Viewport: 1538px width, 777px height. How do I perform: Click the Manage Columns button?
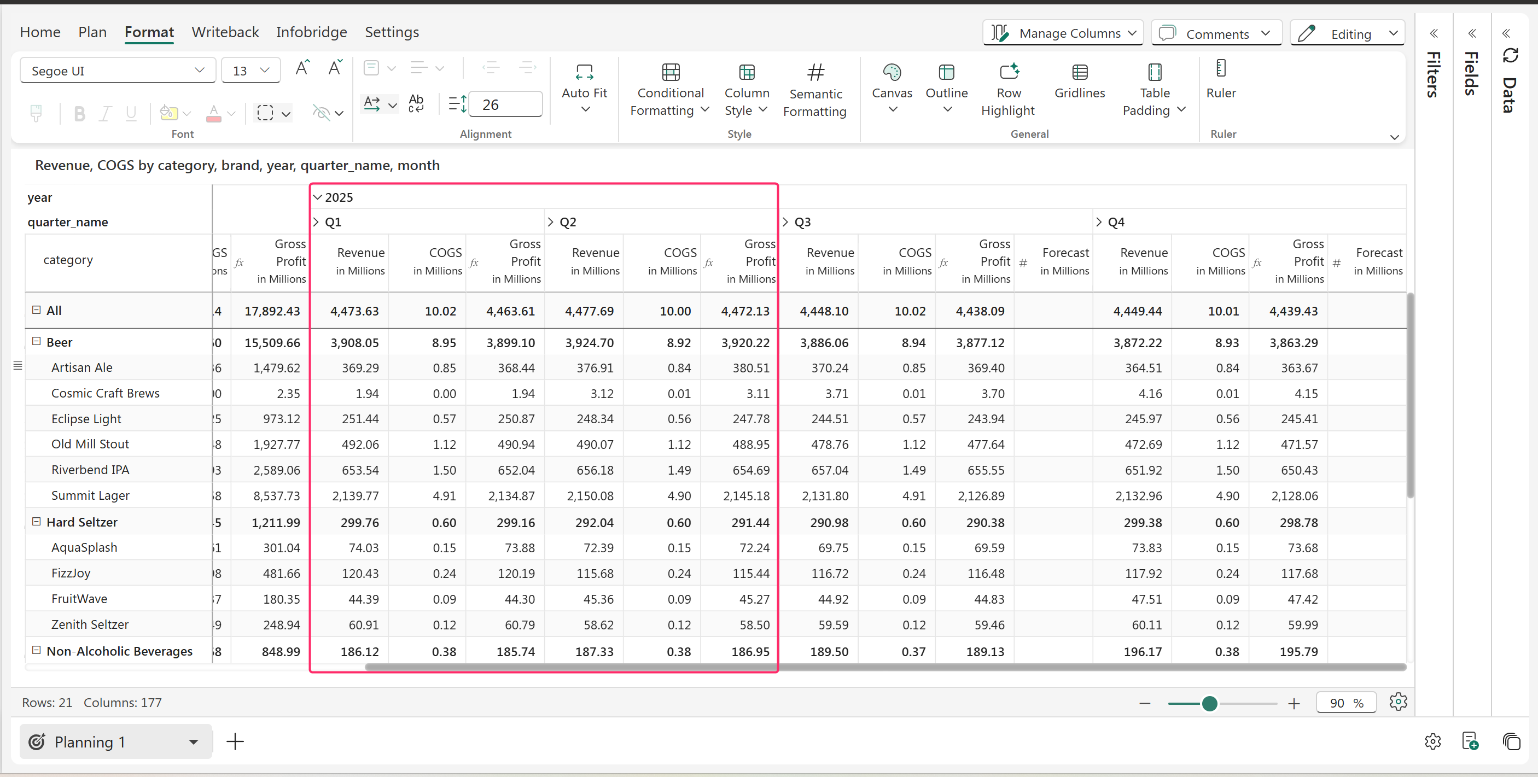click(x=1063, y=33)
